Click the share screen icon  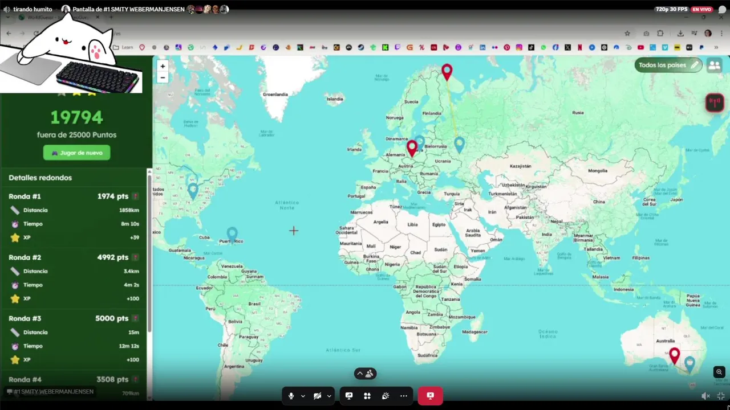click(x=349, y=396)
